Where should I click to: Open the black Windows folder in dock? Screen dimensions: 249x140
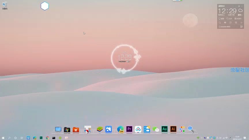(x=67, y=130)
